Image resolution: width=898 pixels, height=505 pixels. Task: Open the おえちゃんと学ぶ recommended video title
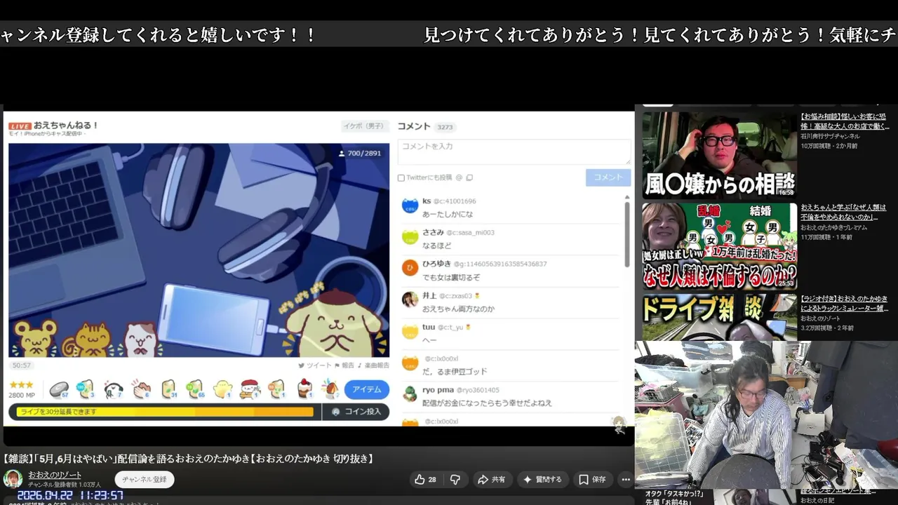(845, 213)
